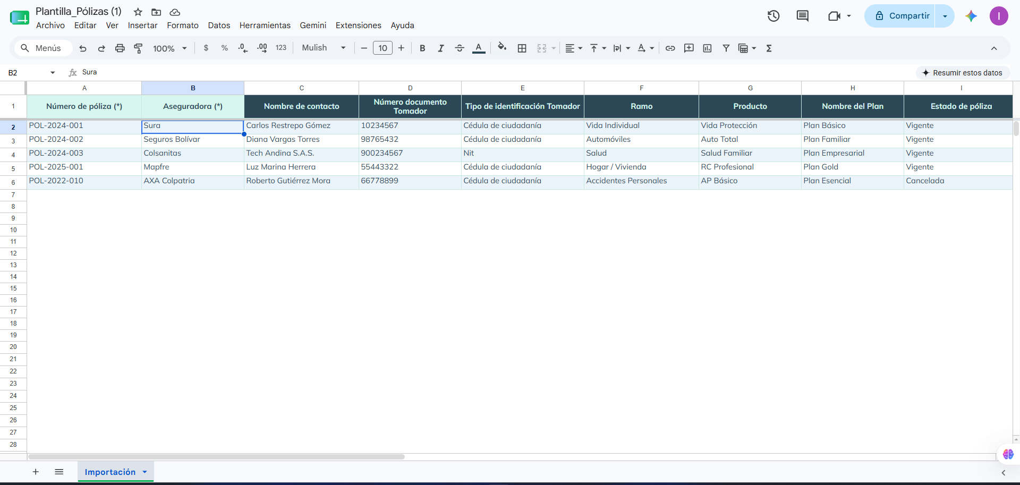Screen dimensions: 1020x485
Task: Collapse the toolbar with chevron
Action: coord(994,48)
